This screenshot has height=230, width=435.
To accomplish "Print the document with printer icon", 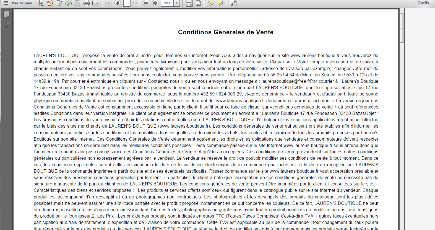I will click(87, 3).
